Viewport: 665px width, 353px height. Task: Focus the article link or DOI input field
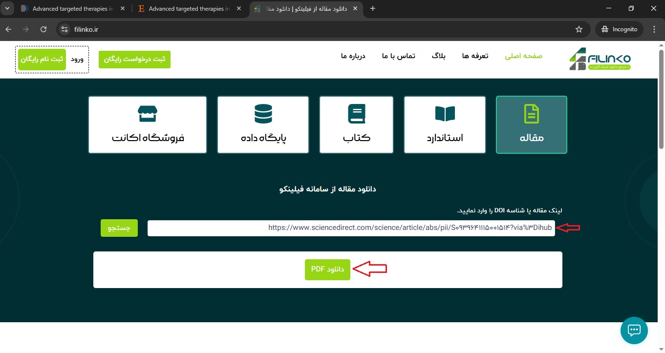[x=351, y=228]
